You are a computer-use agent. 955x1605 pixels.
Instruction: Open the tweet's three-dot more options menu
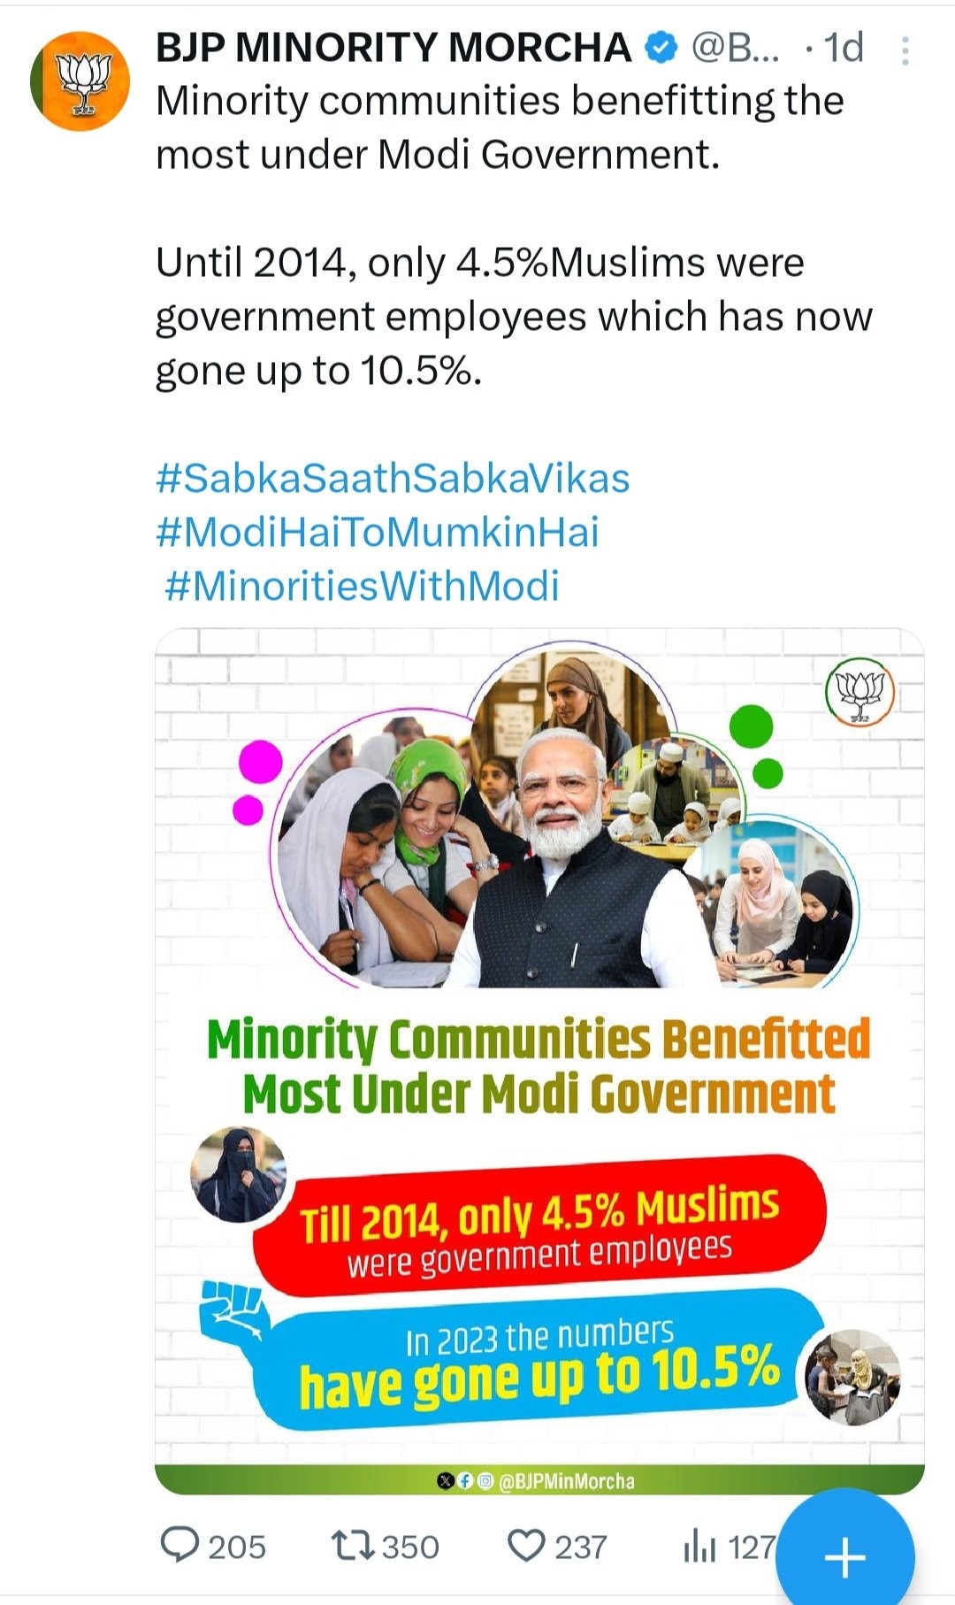(905, 50)
